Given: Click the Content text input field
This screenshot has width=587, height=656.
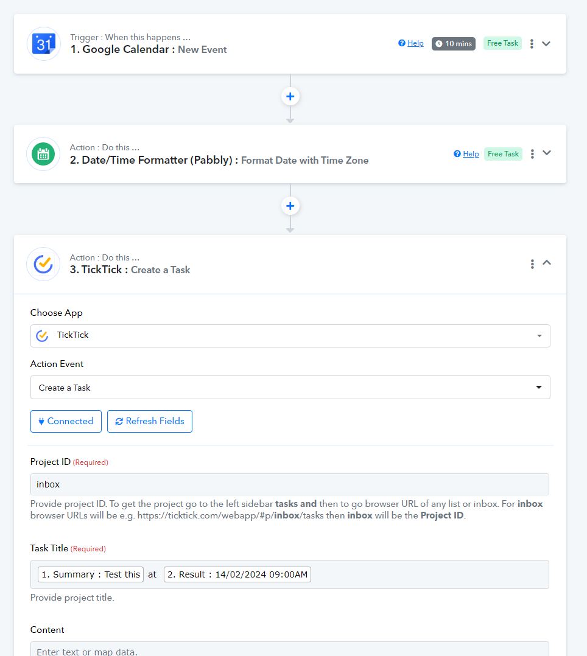Looking at the screenshot, I should (x=290, y=649).
